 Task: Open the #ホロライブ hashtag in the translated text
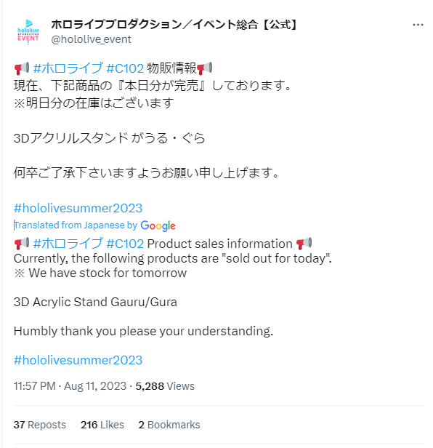click(x=68, y=244)
